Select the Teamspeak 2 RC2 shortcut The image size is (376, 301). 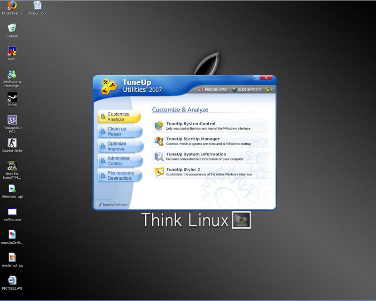click(12, 124)
